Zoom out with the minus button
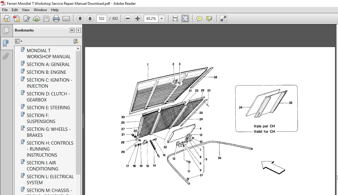 [x=128, y=19]
